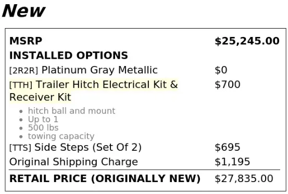Screen dimensions: 288x194
Task: Click the $695 side steps price
Action: click(x=228, y=147)
